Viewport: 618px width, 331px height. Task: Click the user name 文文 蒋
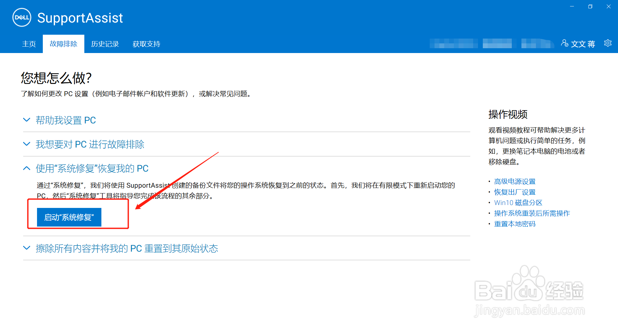click(x=583, y=44)
